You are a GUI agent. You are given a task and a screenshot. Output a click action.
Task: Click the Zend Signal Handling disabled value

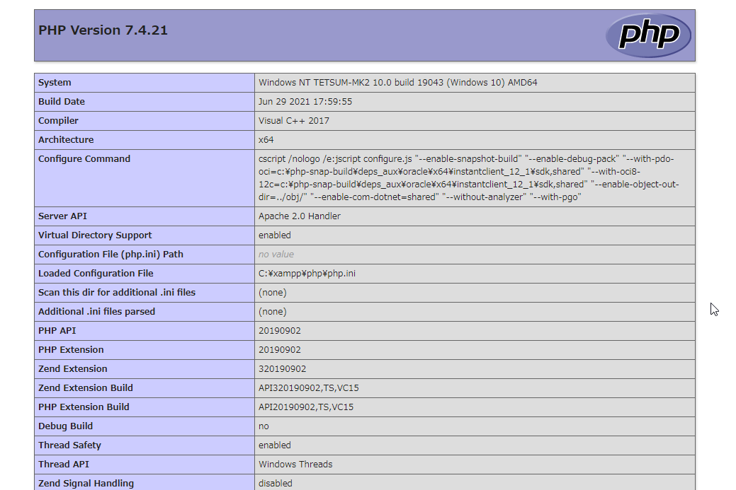click(x=275, y=484)
